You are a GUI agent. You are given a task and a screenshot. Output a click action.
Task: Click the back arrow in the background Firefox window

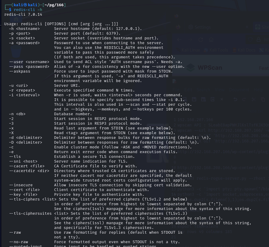[179, 40]
